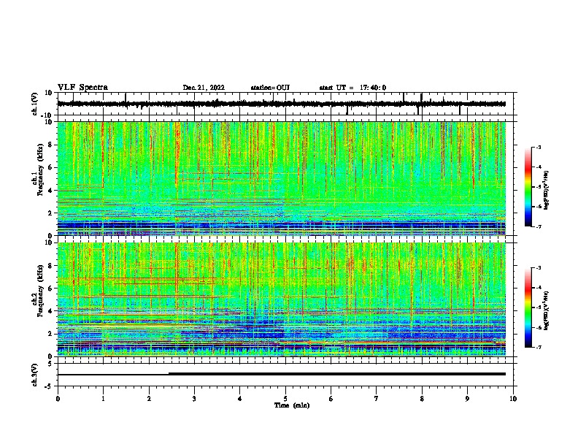Click the "ch.3(V)" axis label
578x447 pixels.
(x=35, y=375)
